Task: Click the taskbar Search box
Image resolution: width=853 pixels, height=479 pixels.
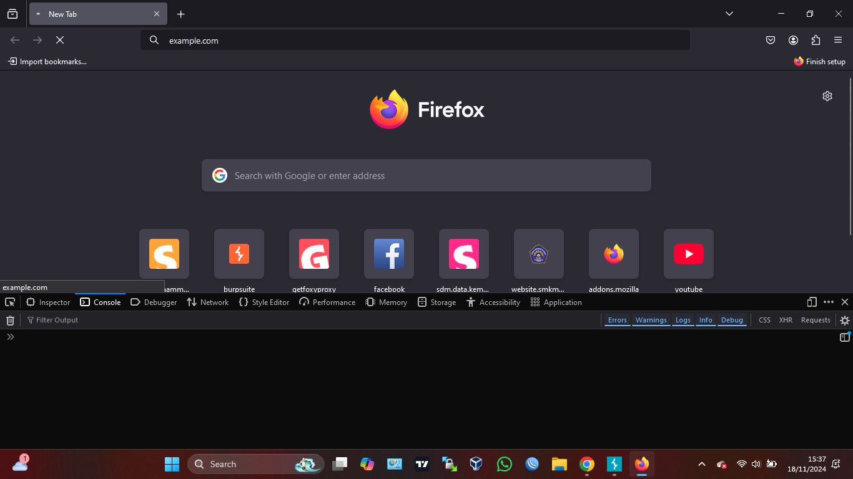Action: click(255, 464)
